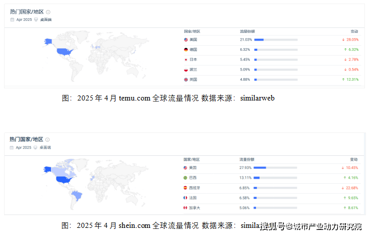369x235 pixels.
Task: Click Apr 2025 date in temu panel
Action: point(24,19)
